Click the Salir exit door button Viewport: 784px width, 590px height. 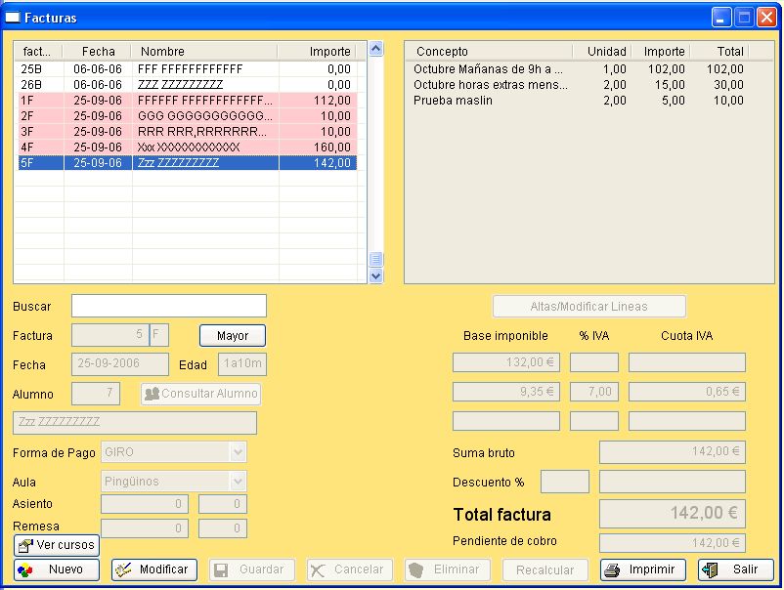point(735,569)
